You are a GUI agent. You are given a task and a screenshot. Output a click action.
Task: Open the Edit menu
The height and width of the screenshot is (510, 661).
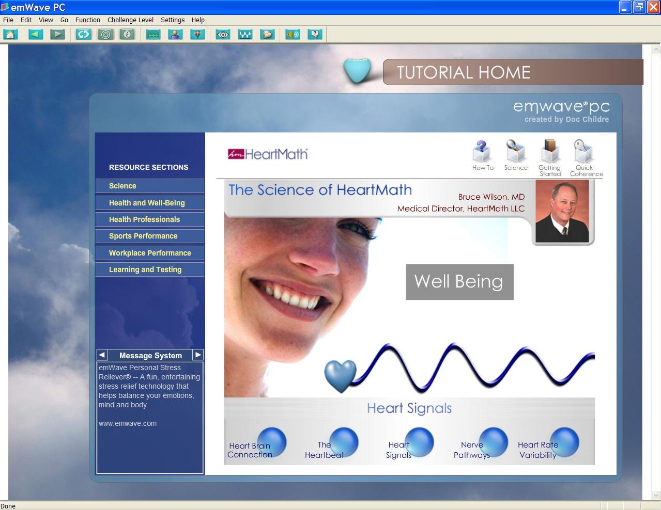[26, 20]
